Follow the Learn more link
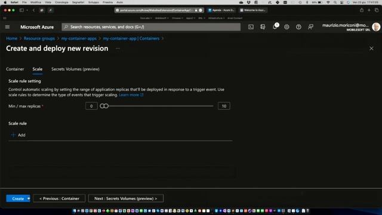Viewport: 382px width, 215px height. pos(131,95)
